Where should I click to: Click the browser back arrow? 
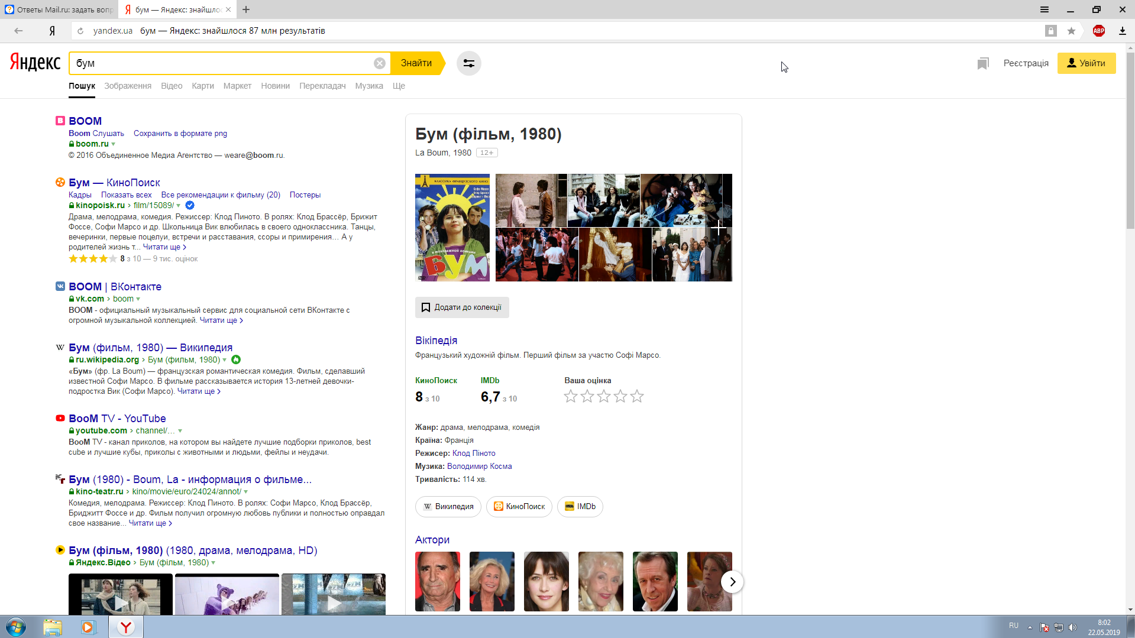18,31
